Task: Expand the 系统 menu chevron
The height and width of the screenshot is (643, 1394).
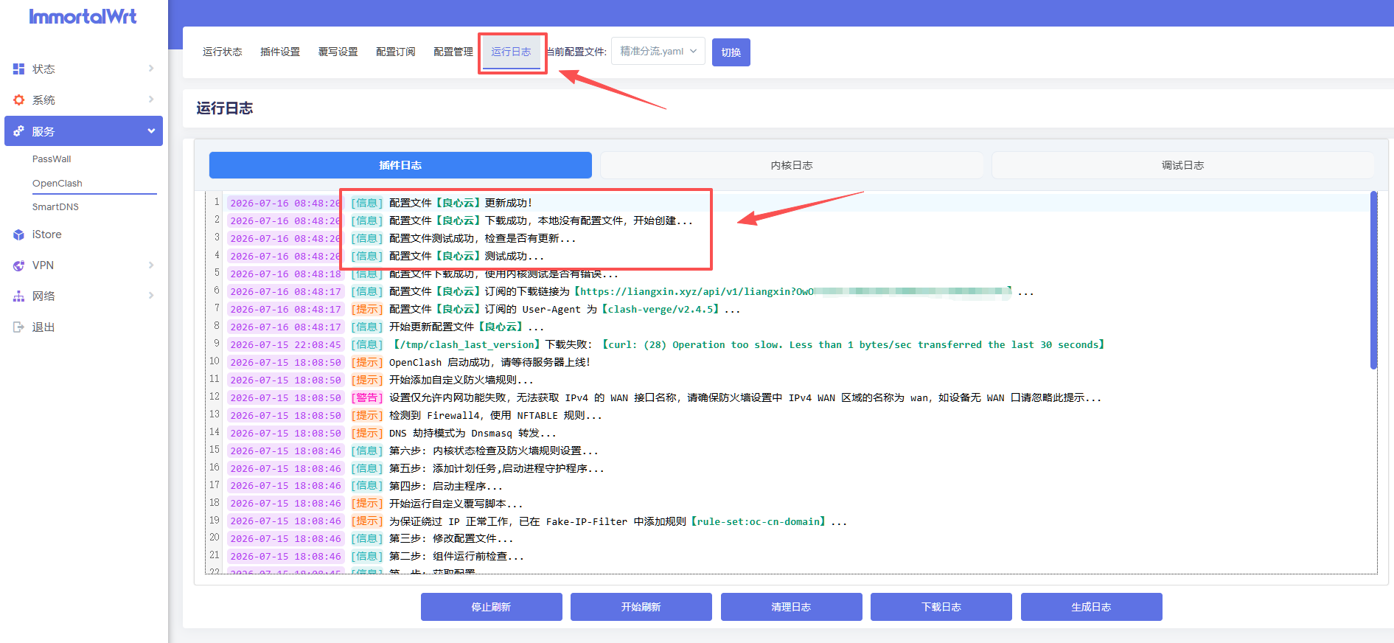Action: click(x=151, y=100)
